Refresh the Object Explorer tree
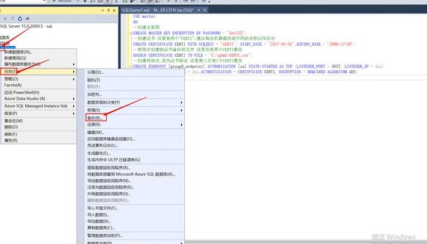This screenshot has height=244, width=427. 20,18
